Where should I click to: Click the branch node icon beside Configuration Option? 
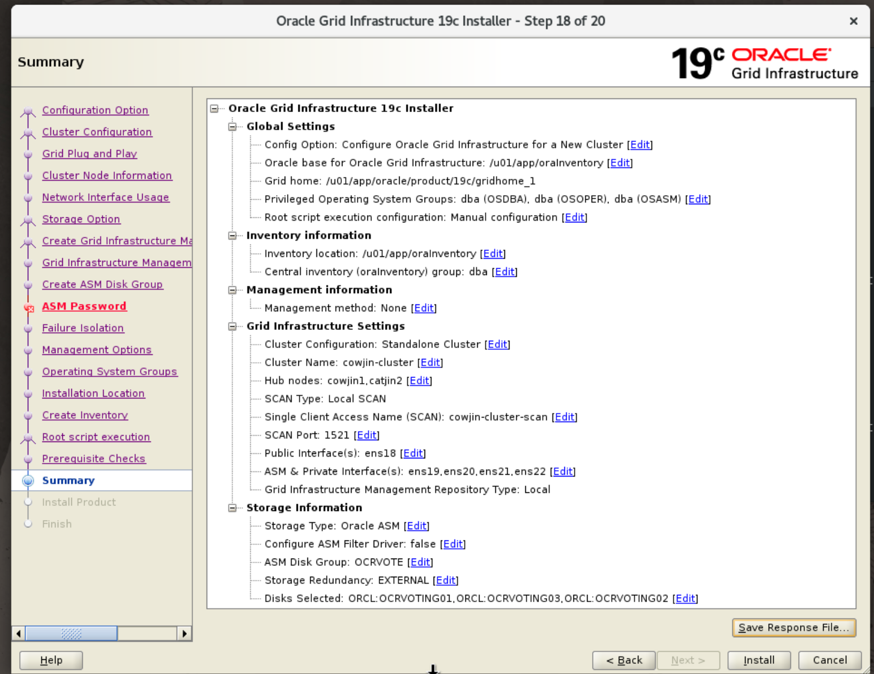pyautogui.click(x=28, y=111)
